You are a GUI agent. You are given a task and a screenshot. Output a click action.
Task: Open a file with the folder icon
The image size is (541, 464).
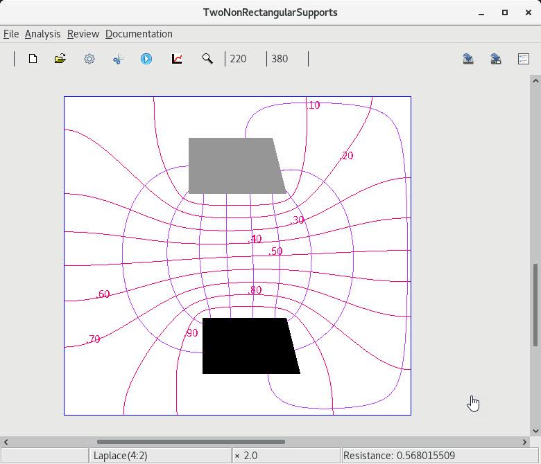[60, 59]
